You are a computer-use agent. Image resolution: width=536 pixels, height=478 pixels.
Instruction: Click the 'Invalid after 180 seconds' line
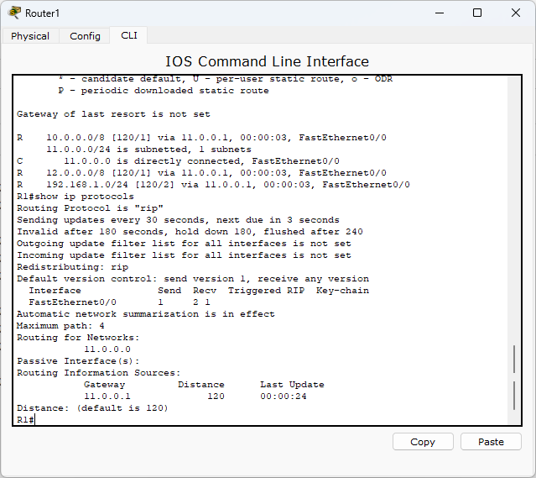190,232
